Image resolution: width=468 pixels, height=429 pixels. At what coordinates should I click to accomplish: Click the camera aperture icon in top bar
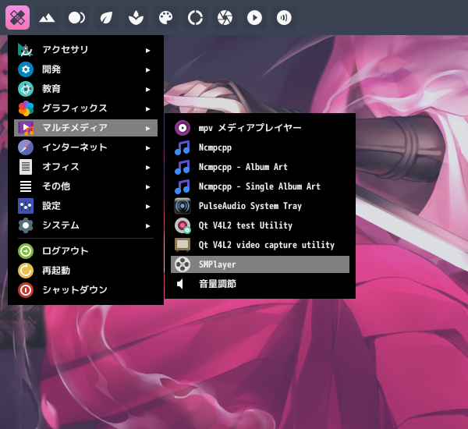coord(225,18)
